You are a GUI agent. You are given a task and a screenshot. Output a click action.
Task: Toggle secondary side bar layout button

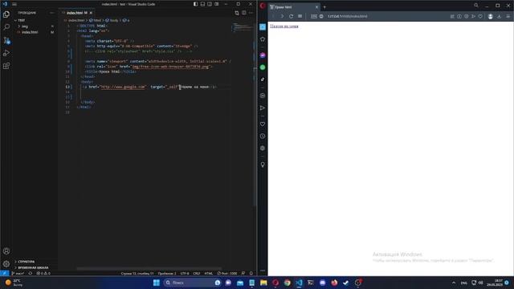[210, 4]
